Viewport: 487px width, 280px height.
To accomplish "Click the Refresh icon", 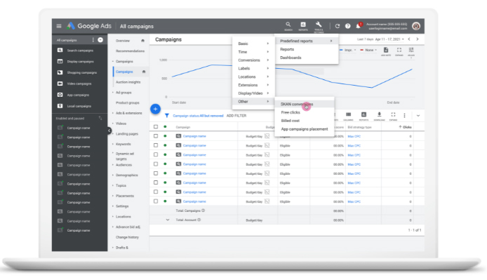I will coord(338,26).
